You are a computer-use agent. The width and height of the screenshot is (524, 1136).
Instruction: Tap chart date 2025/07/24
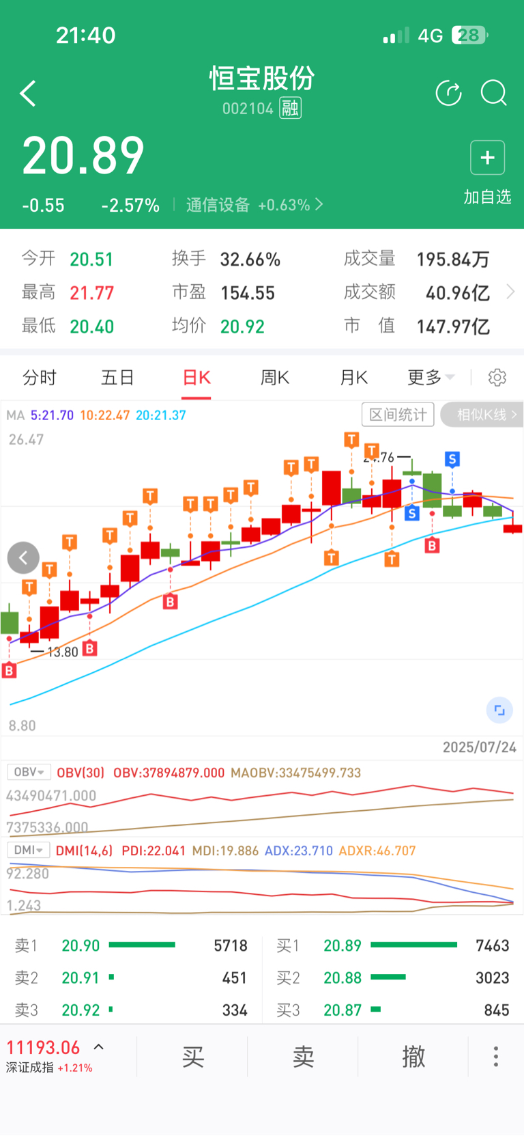(x=480, y=747)
